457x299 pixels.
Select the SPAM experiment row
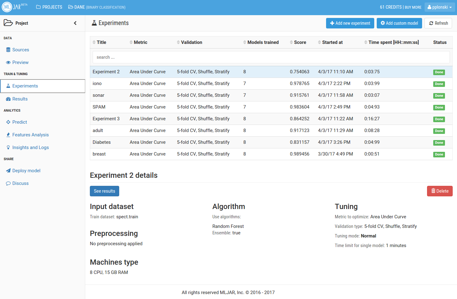pos(99,107)
